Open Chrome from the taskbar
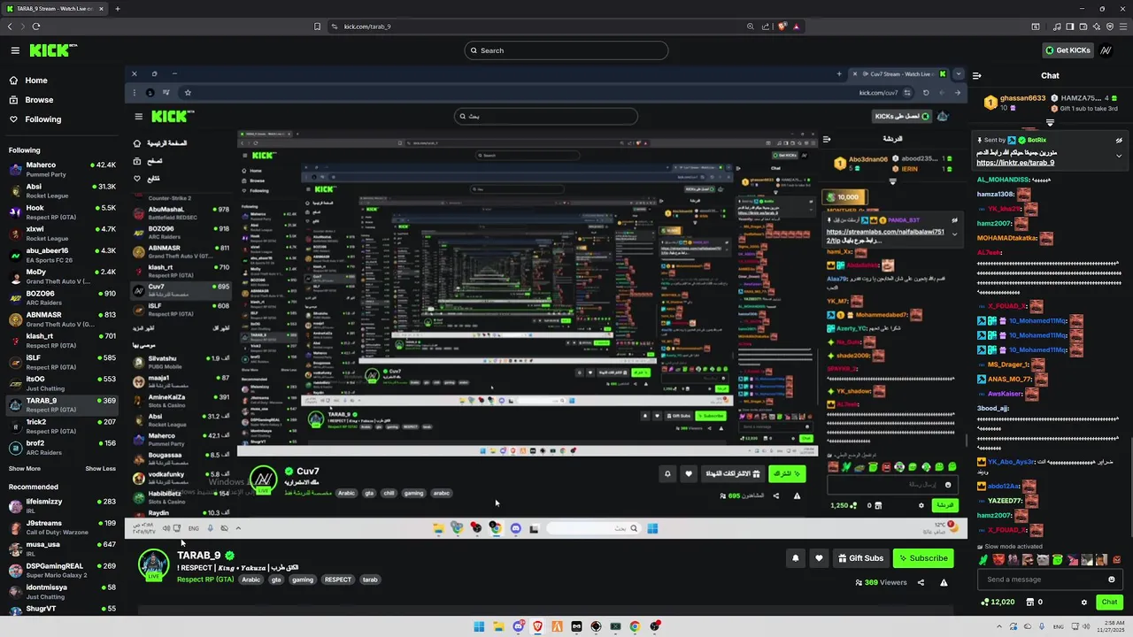This screenshot has height=637, width=1133. pyautogui.click(x=635, y=626)
